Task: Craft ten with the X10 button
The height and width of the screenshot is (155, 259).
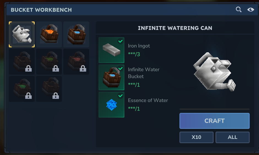Action: pyautogui.click(x=196, y=137)
